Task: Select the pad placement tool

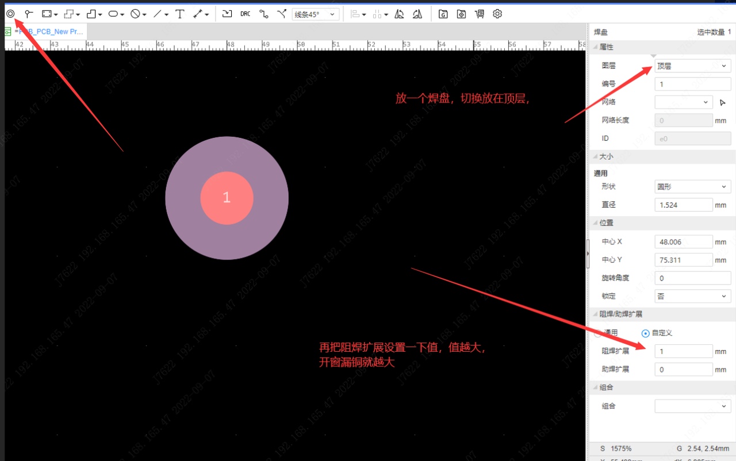Action: click(10, 14)
